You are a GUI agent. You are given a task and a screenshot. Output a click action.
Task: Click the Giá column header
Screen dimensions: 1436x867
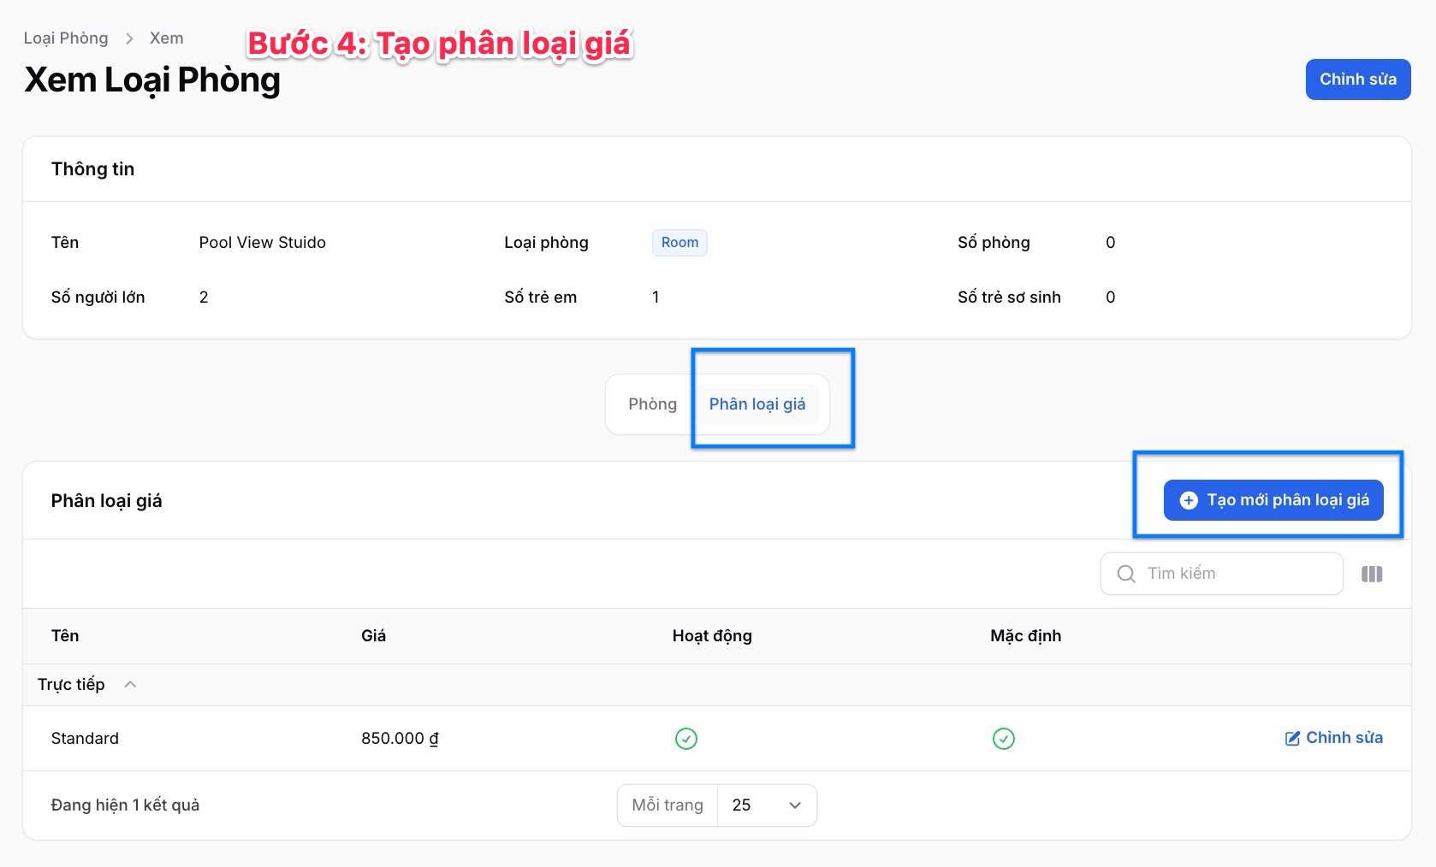(373, 635)
